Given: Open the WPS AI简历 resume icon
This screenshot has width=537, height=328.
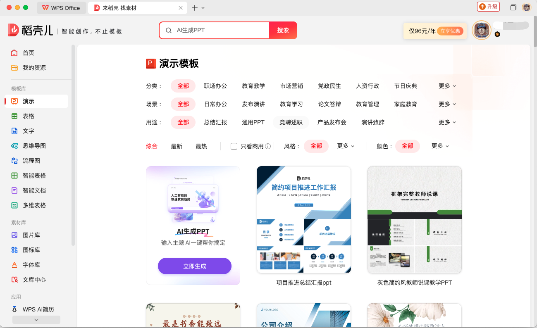Looking at the screenshot, I should click(x=14, y=309).
